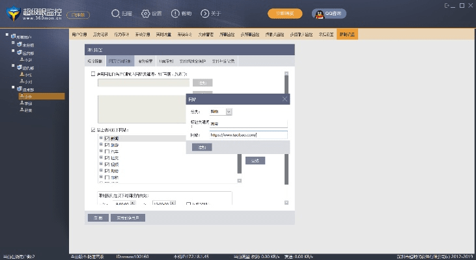Open the 分类 dropdown in the URL dialog
Screen dimensions: 476x260
click(x=229, y=112)
